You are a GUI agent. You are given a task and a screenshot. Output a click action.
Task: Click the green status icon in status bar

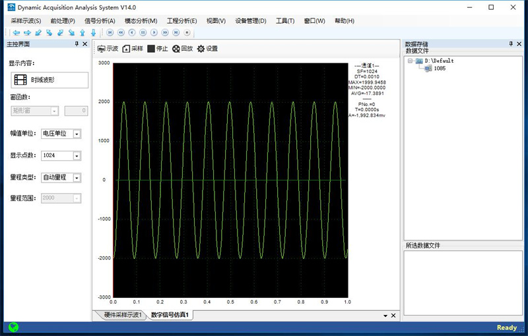(x=13, y=327)
